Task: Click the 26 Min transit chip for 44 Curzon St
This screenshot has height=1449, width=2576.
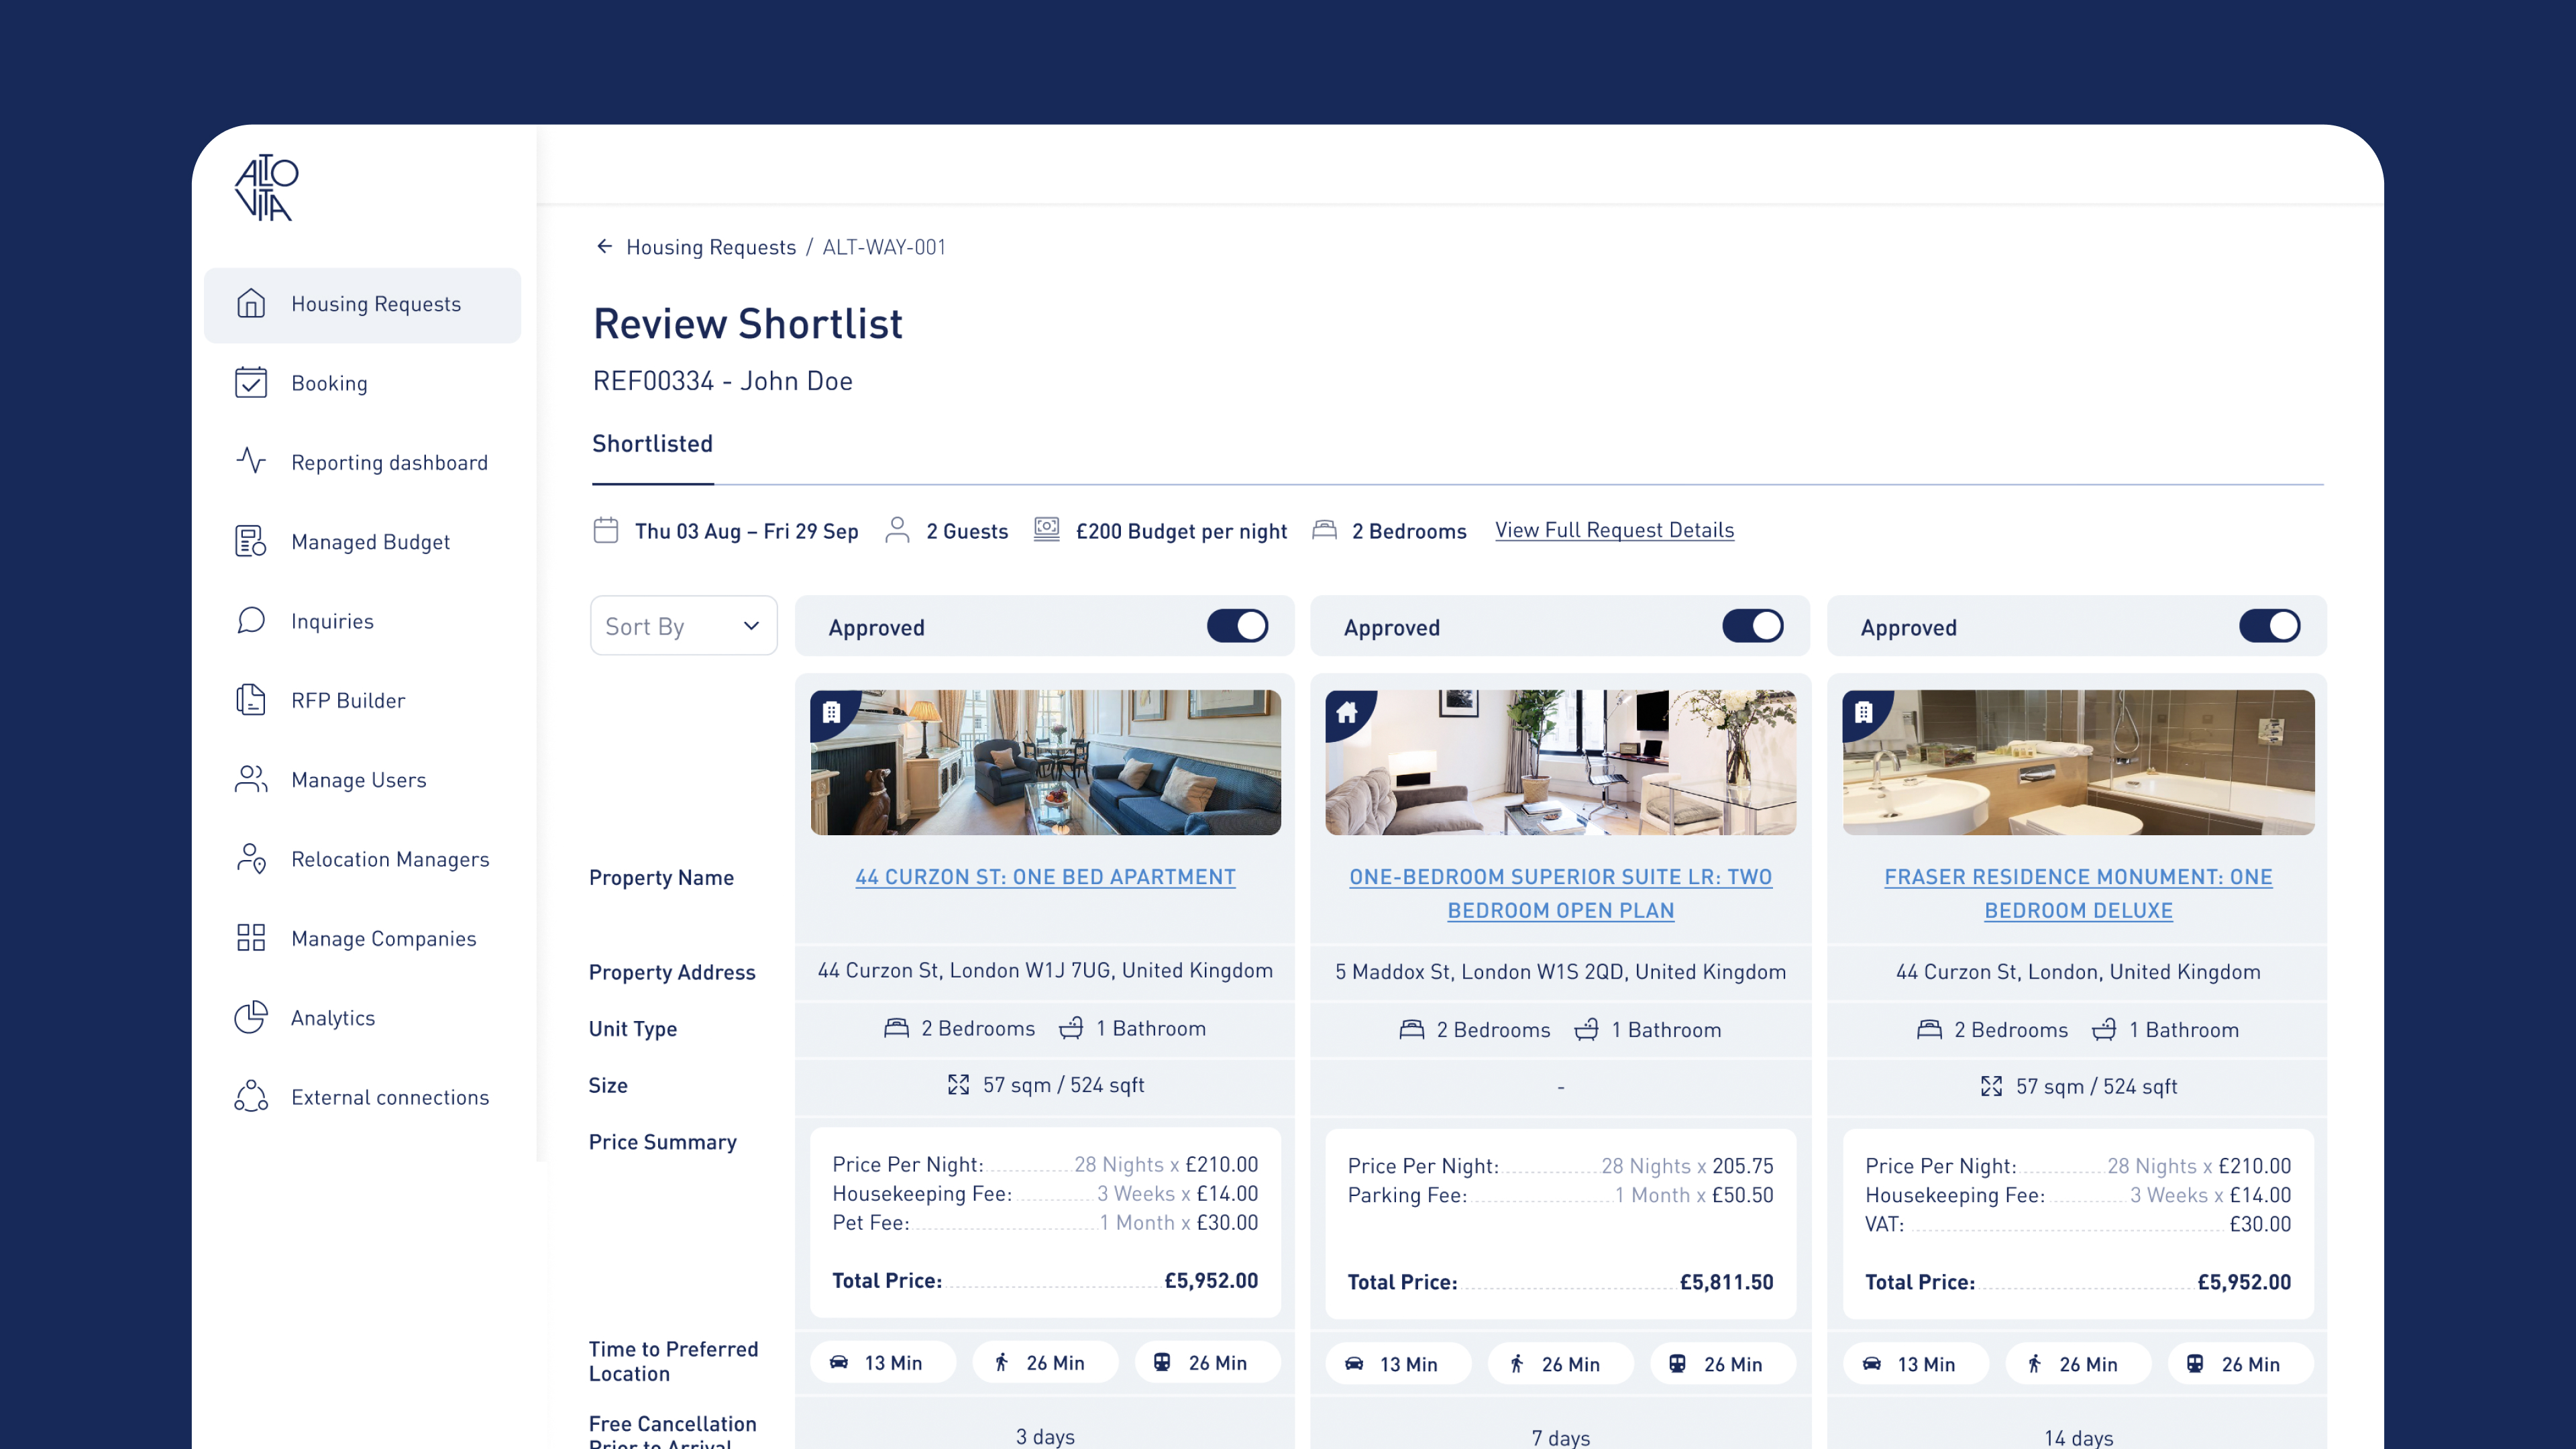Action: click(x=1207, y=1363)
